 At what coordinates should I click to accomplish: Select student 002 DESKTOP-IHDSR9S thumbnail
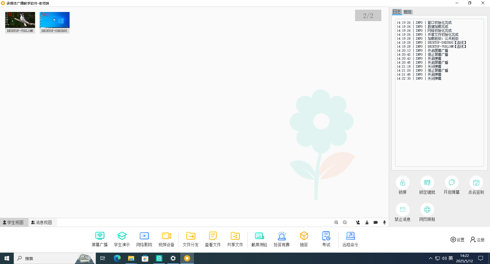(x=54, y=23)
